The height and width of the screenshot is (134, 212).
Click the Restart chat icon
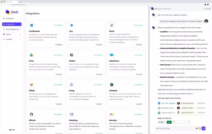coord(156,9)
